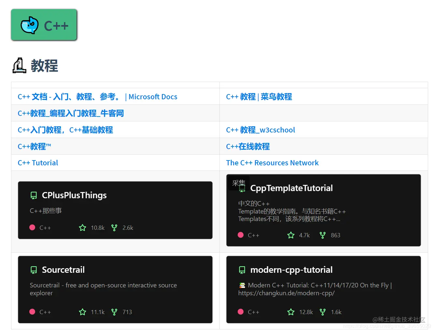Click C++ language label on Sourcetrail card
The height and width of the screenshot is (332, 434).
click(45, 312)
